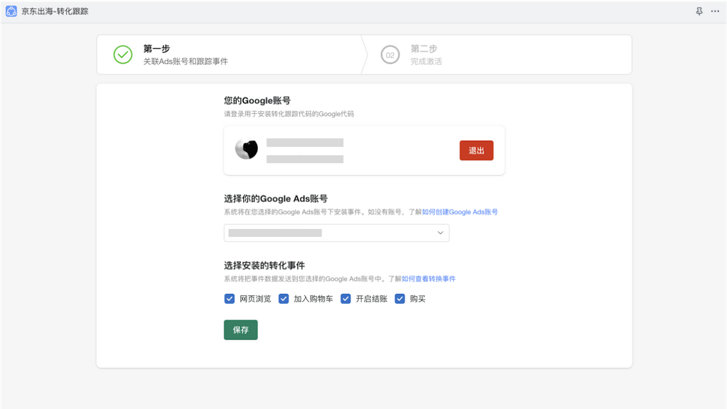The width and height of the screenshot is (727, 409).
Task: Go to 第二步 step tab
Action: [497, 55]
